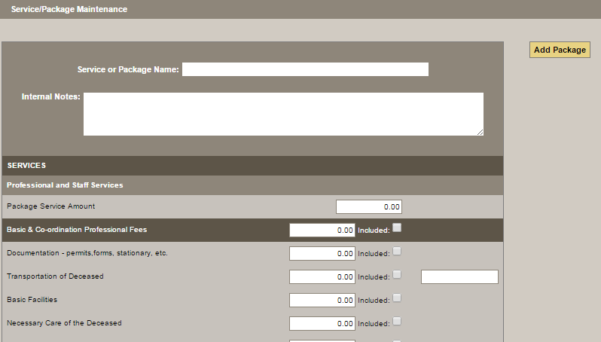Click the Add Package button
This screenshot has height=342, width=601.
560,50
